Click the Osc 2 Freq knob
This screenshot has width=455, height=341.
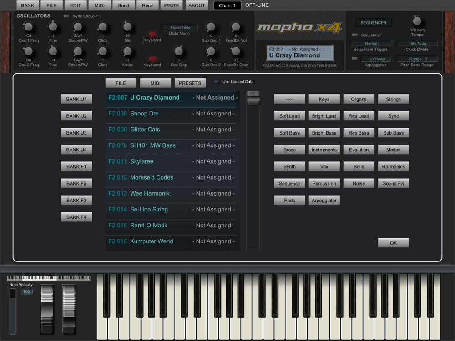click(x=28, y=51)
